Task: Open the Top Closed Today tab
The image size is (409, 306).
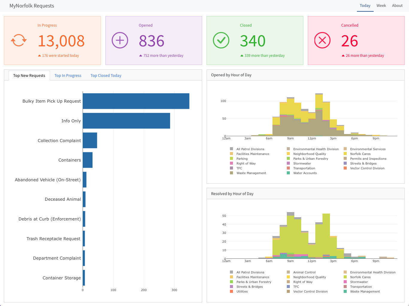Action: (x=106, y=76)
